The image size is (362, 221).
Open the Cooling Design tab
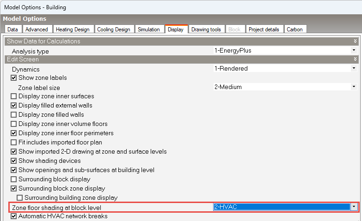[114, 30]
